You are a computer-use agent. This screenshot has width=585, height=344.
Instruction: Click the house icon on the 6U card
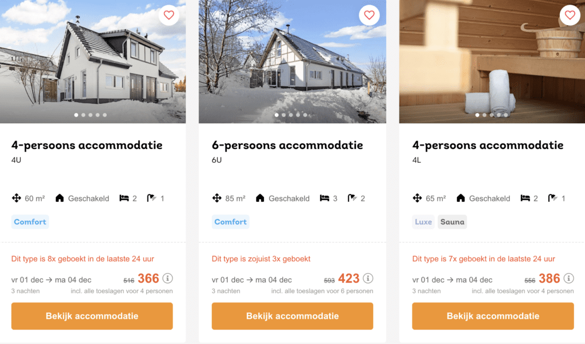point(260,198)
